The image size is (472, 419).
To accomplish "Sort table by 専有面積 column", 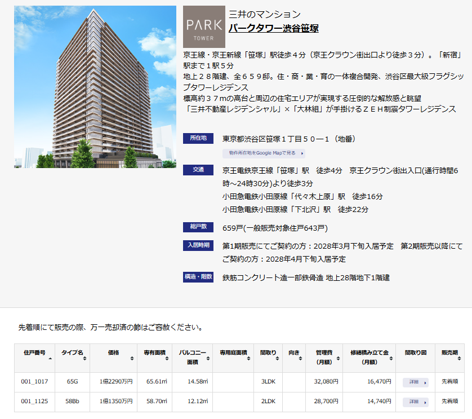I will point(155,358).
